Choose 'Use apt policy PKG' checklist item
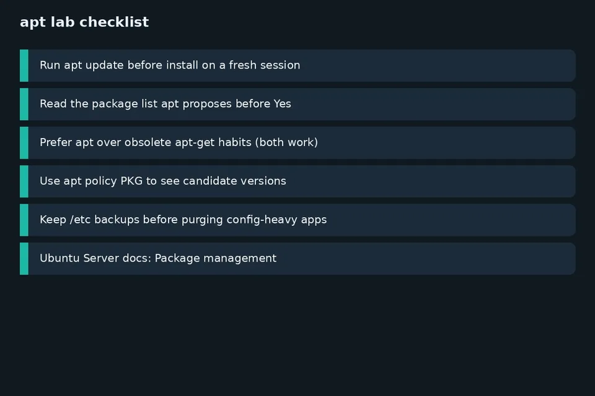Viewport: 595px width, 396px height. [297, 181]
